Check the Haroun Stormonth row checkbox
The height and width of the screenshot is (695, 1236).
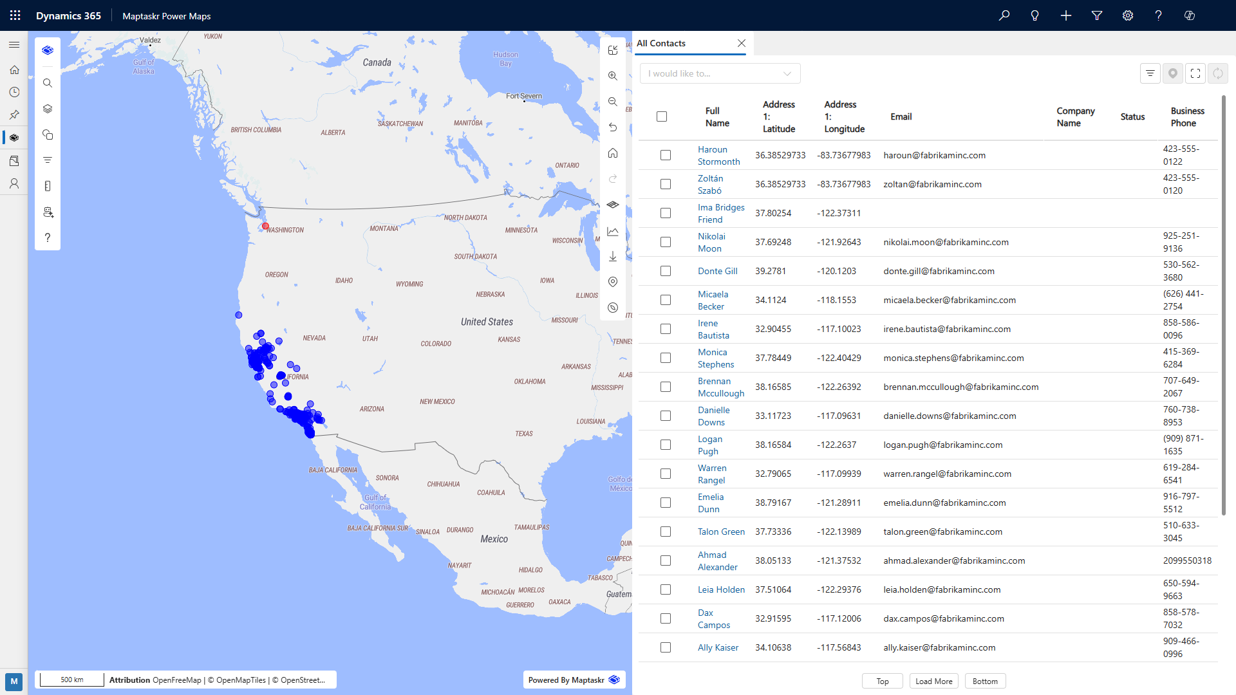(x=666, y=155)
